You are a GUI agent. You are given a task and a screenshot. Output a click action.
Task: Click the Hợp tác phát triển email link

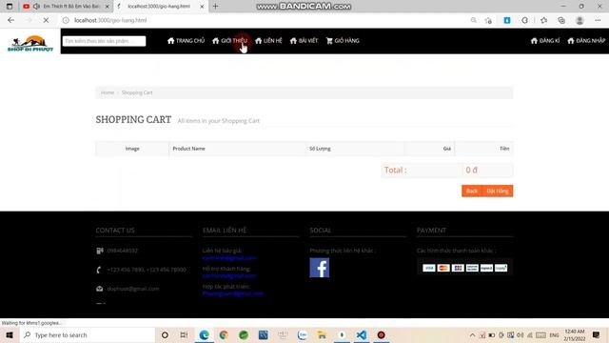pyautogui.click(x=232, y=293)
